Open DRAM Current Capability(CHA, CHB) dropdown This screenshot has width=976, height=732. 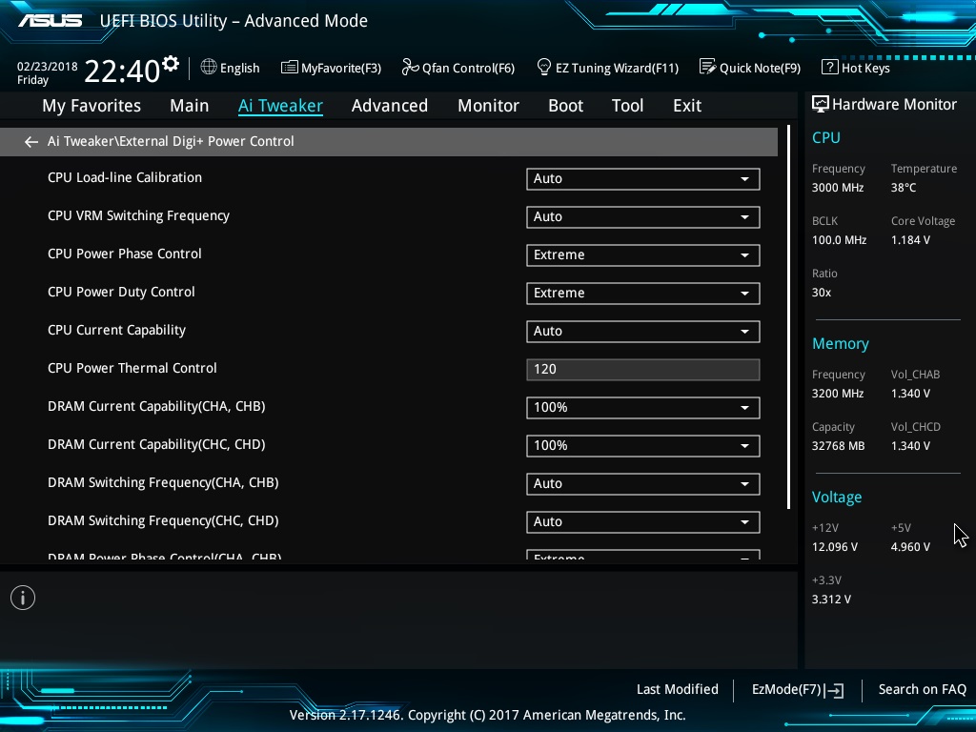coord(643,408)
